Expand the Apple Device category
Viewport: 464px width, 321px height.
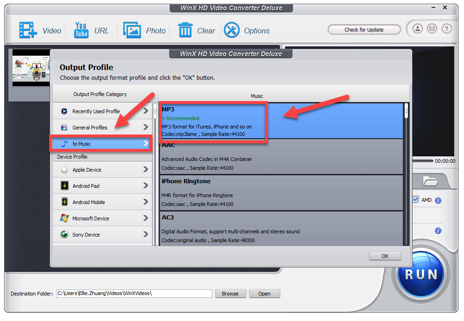102,170
